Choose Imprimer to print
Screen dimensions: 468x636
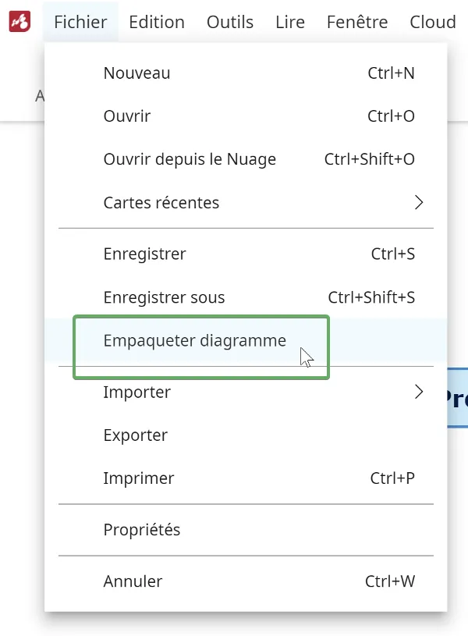[138, 478]
